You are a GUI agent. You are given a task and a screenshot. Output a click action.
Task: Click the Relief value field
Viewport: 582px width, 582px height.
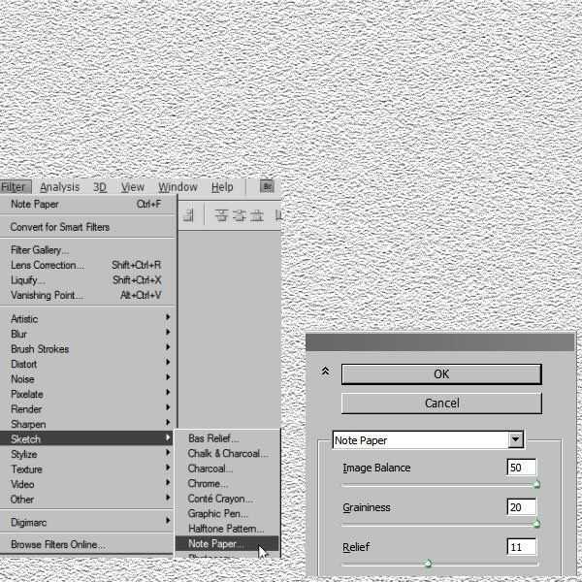point(522,547)
